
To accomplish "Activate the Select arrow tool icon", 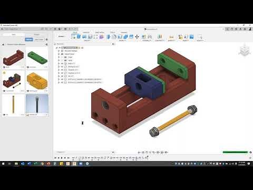I will pyautogui.click(x=200, y=36).
